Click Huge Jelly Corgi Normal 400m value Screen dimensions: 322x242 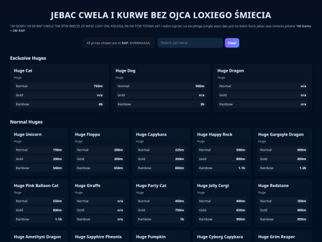coord(240,201)
